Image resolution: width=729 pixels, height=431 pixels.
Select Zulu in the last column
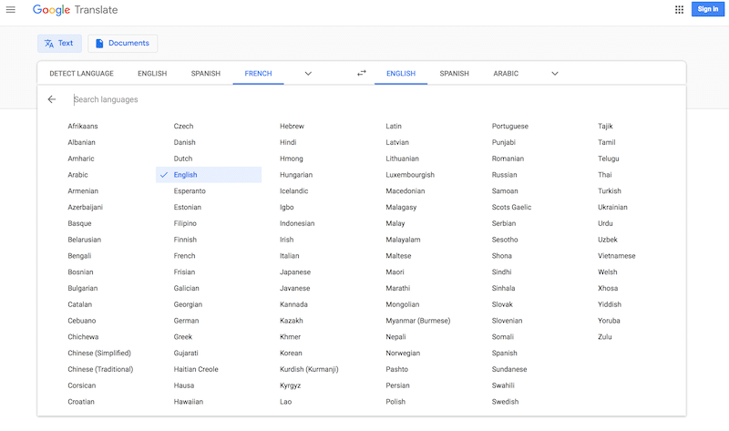(x=605, y=336)
